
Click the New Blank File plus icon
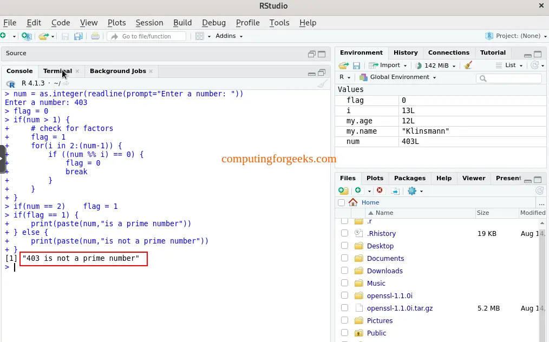[x=358, y=190]
